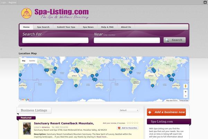Image resolution: width=208 pixels, height=139 pixels.
Task: Select the South Africa pin on left map
Action: pos(76,86)
